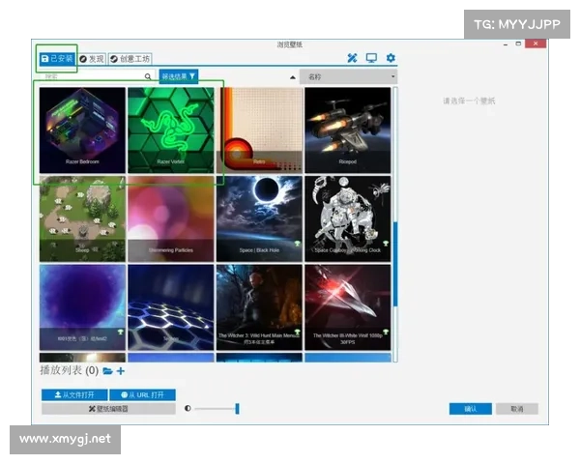580x464 pixels.
Task: Open the 已安装 (Installed) tab
Action: tap(57, 59)
